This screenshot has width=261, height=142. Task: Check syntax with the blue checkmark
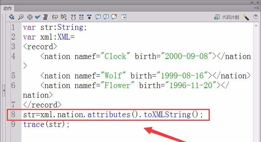[x=38, y=17]
